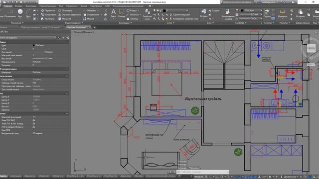The height and width of the screenshot is (179, 319).
Task: Click Создать block icon
Action: (214, 10)
